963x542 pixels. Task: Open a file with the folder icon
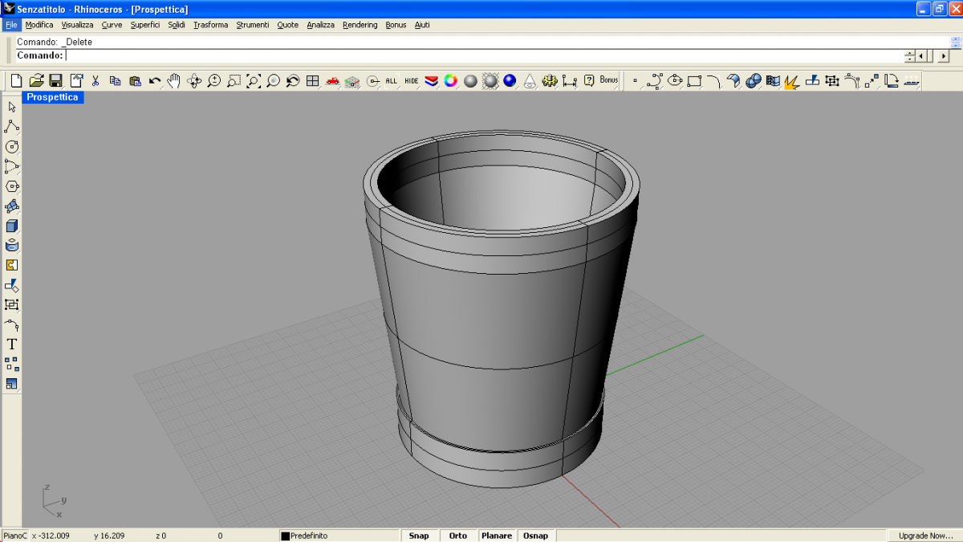click(36, 80)
